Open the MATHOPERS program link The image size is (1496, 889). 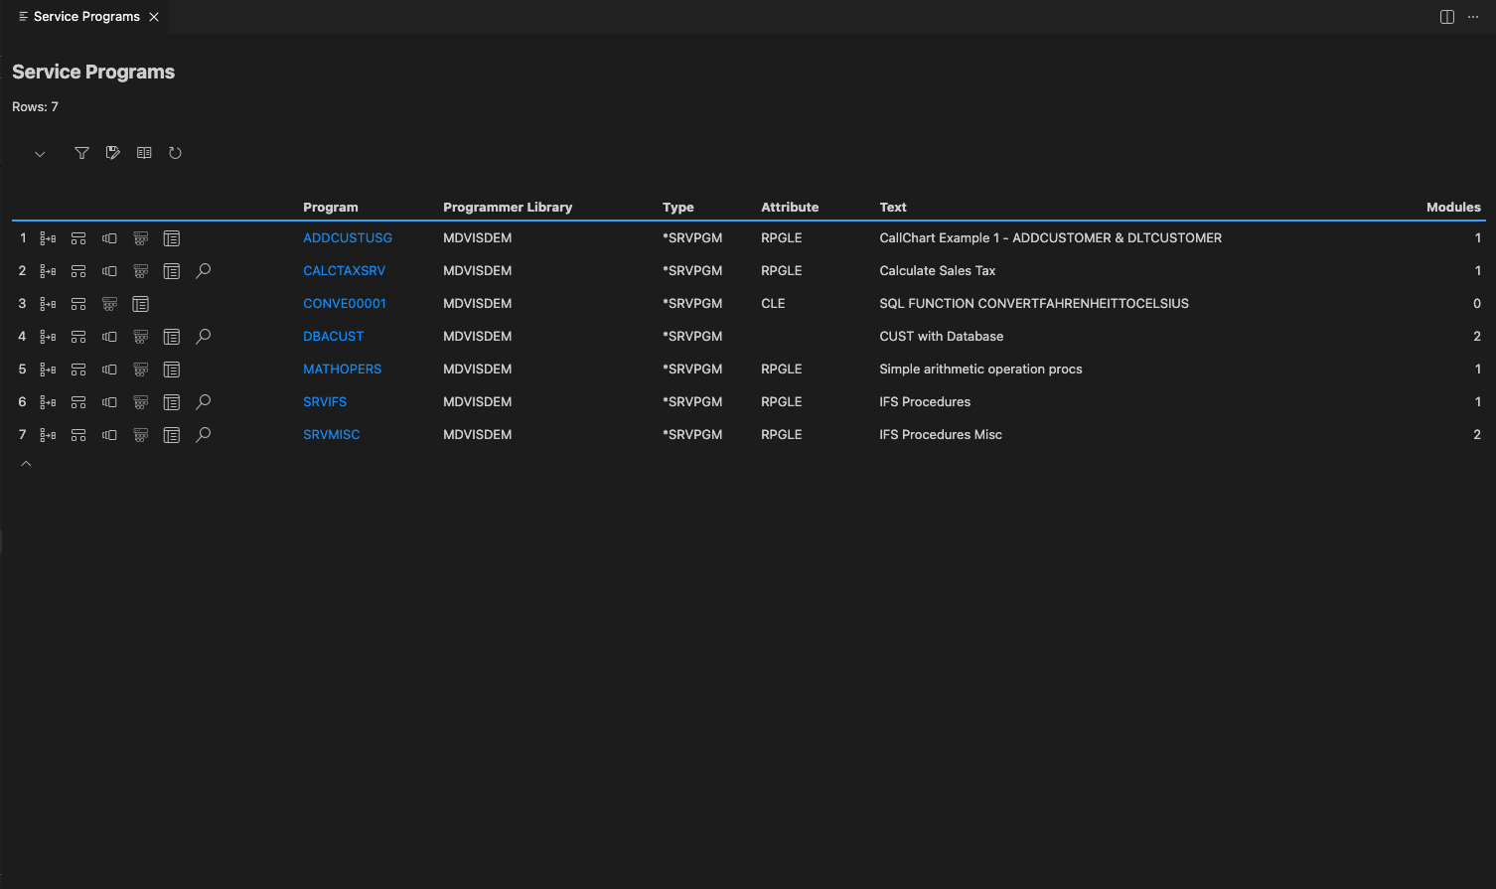[342, 370]
